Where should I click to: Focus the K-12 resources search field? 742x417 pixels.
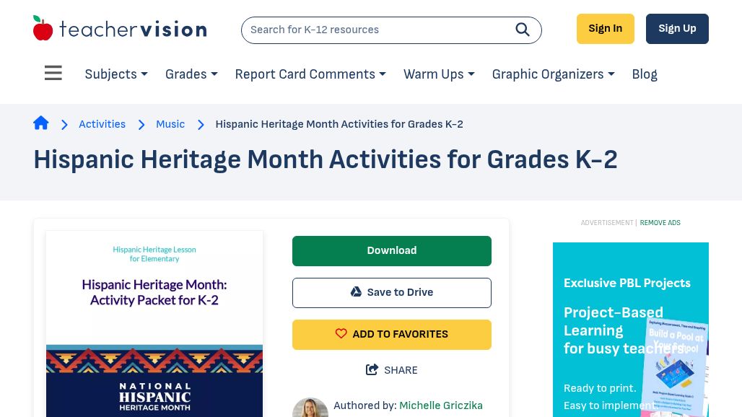[x=375, y=30]
